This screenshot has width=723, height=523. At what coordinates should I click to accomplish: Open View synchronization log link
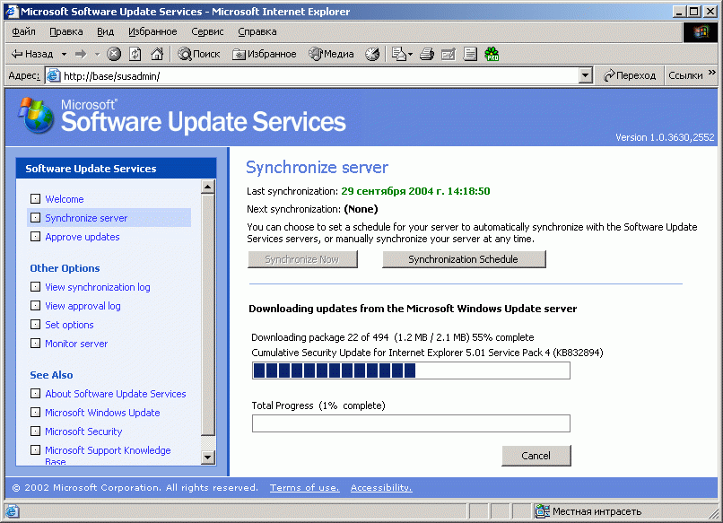[98, 287]
